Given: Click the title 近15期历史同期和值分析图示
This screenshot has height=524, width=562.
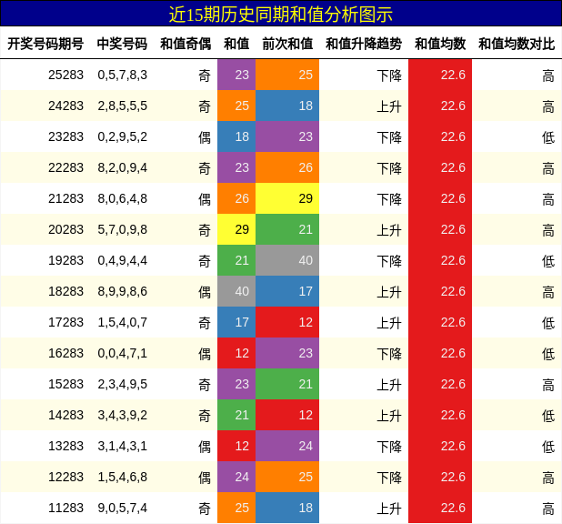Looking at the screenshot, I should (281, 15).
